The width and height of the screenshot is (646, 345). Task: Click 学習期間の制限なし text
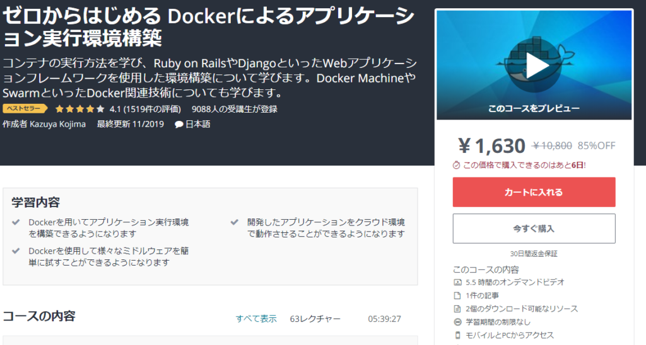[x=498, y=322]
